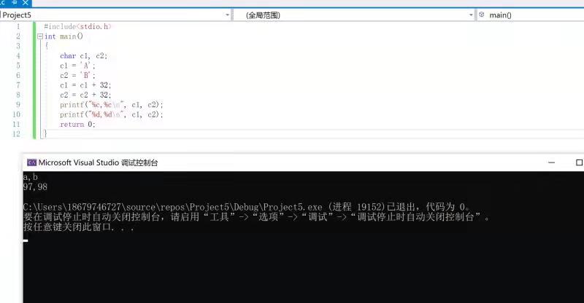Click the printf line with %d,%d

point(112,114)
